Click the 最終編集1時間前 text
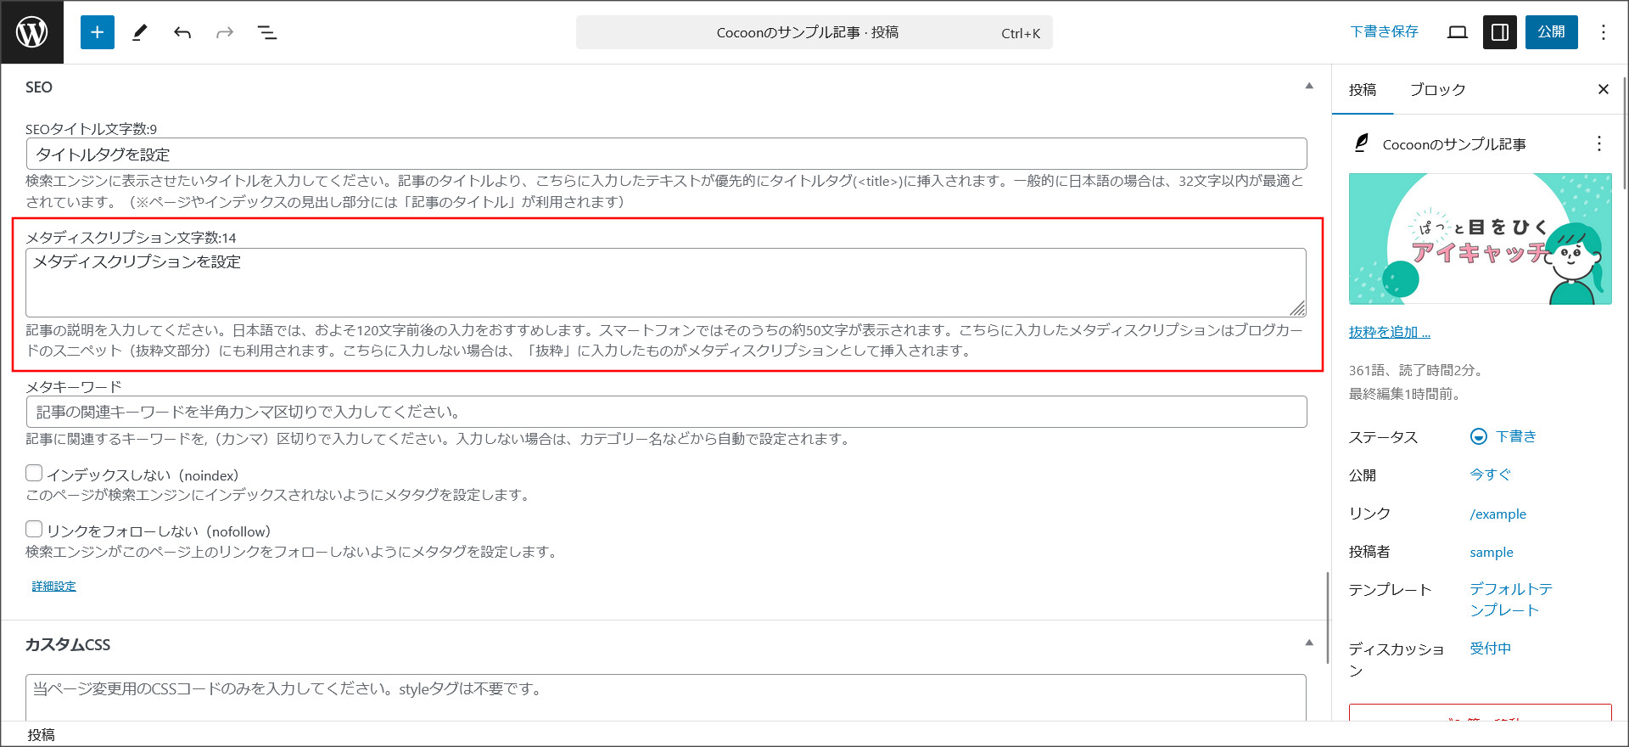 (x=1404, y=394)
